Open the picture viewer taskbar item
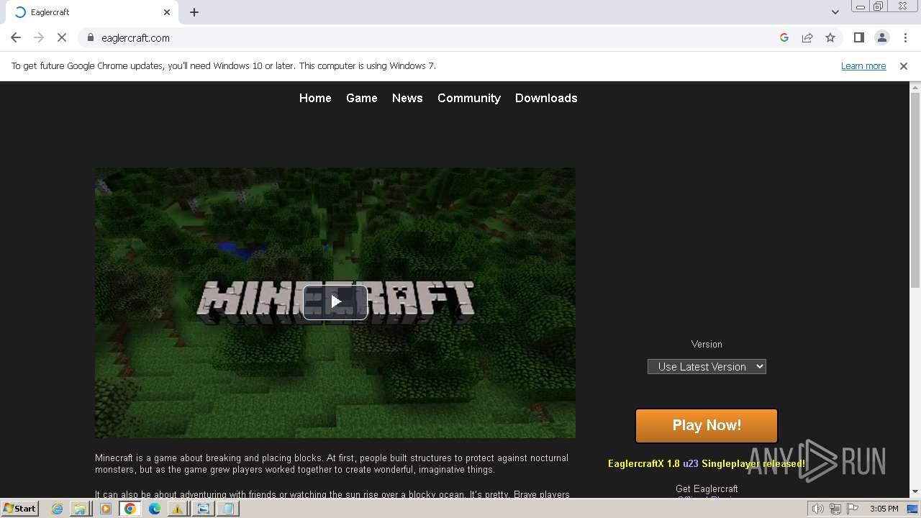This screenshot has height=518, width=921. tap(204, 509)
